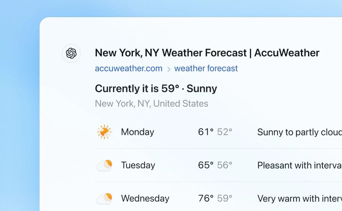
Task: Click Monday's high temperature 61°
Action: 206,132
